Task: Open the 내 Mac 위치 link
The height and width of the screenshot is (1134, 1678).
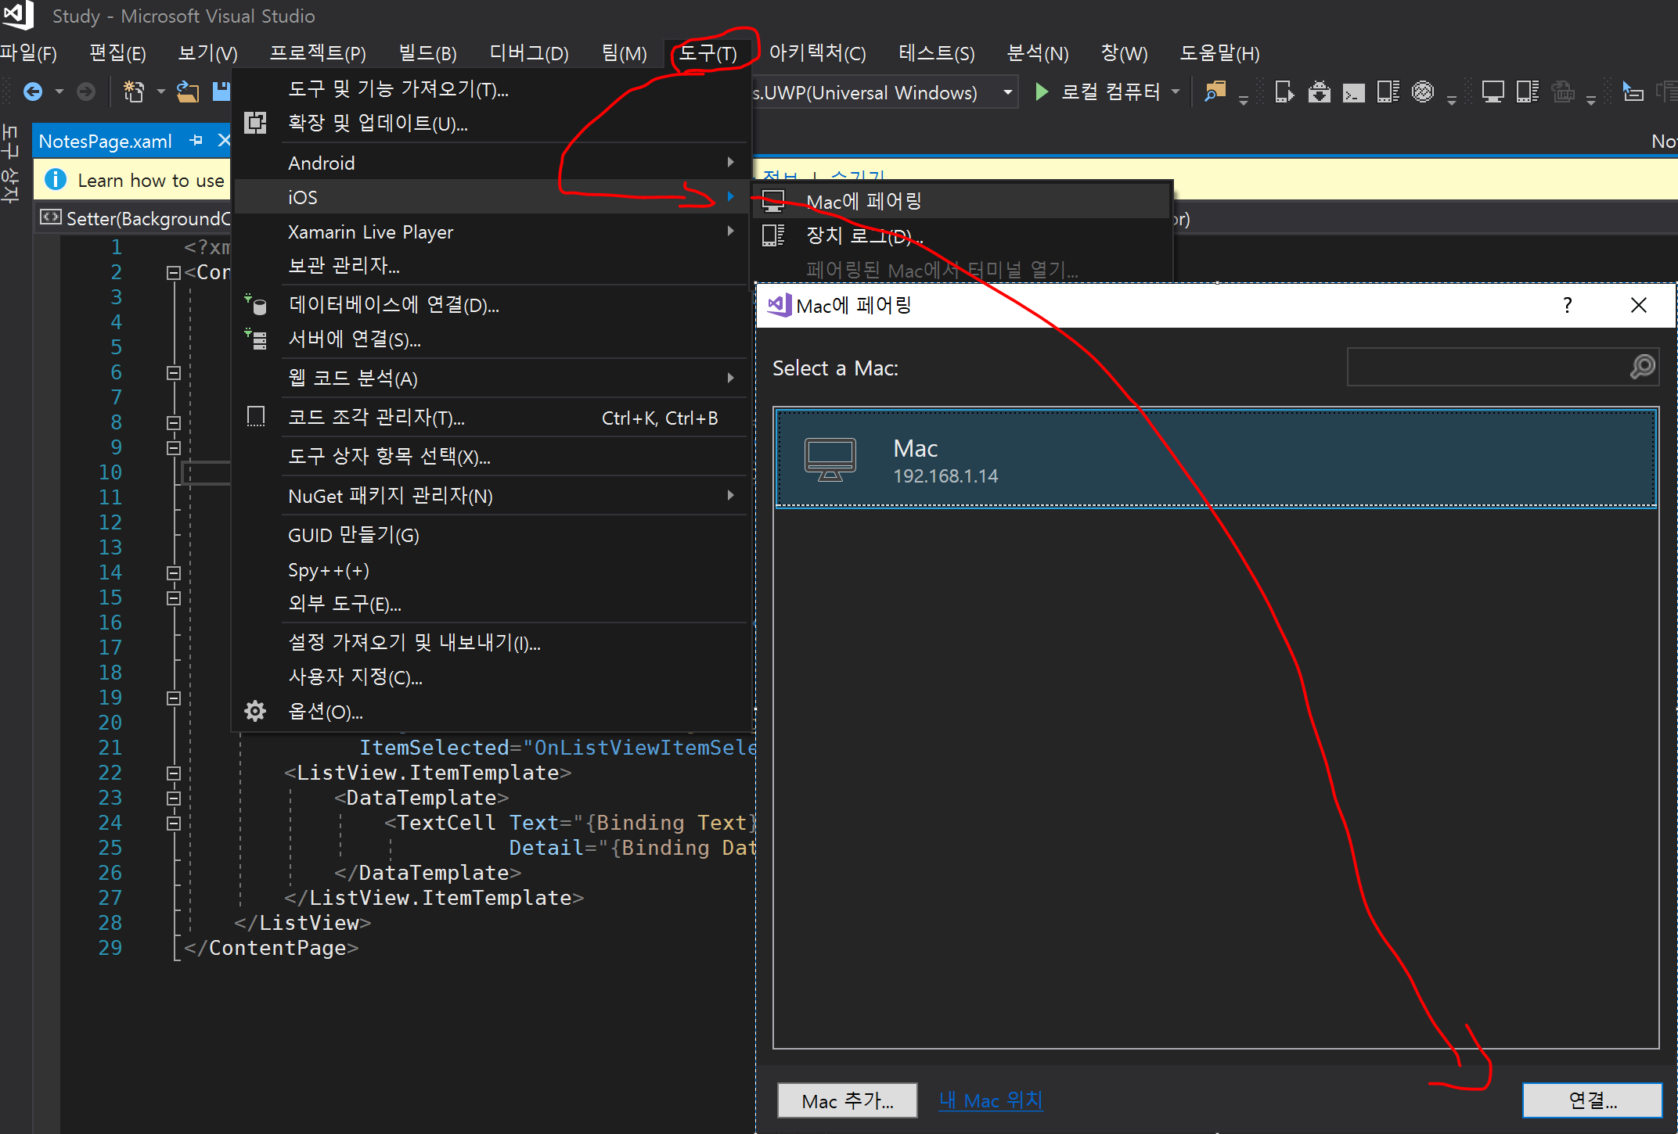Action: tap(990, 1100)
